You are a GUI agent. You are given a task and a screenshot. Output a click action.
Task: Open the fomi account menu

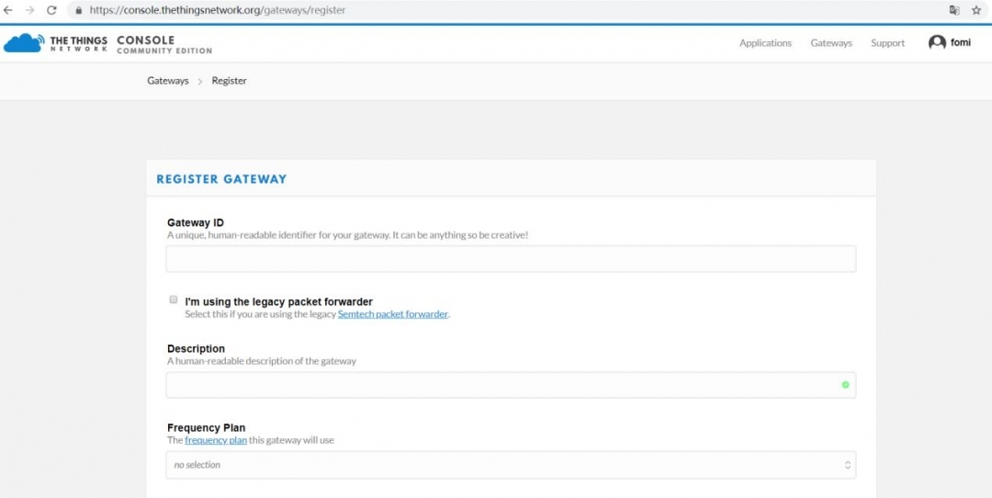click(950, 42)
